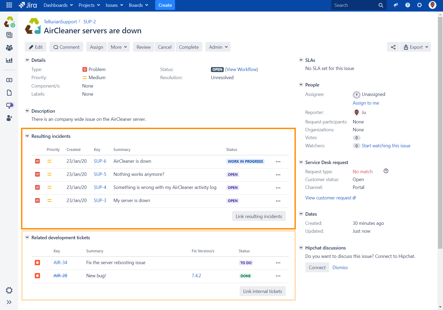Open the Boards menu
Screen dimensions: 443x310
(x=138, y=5)
